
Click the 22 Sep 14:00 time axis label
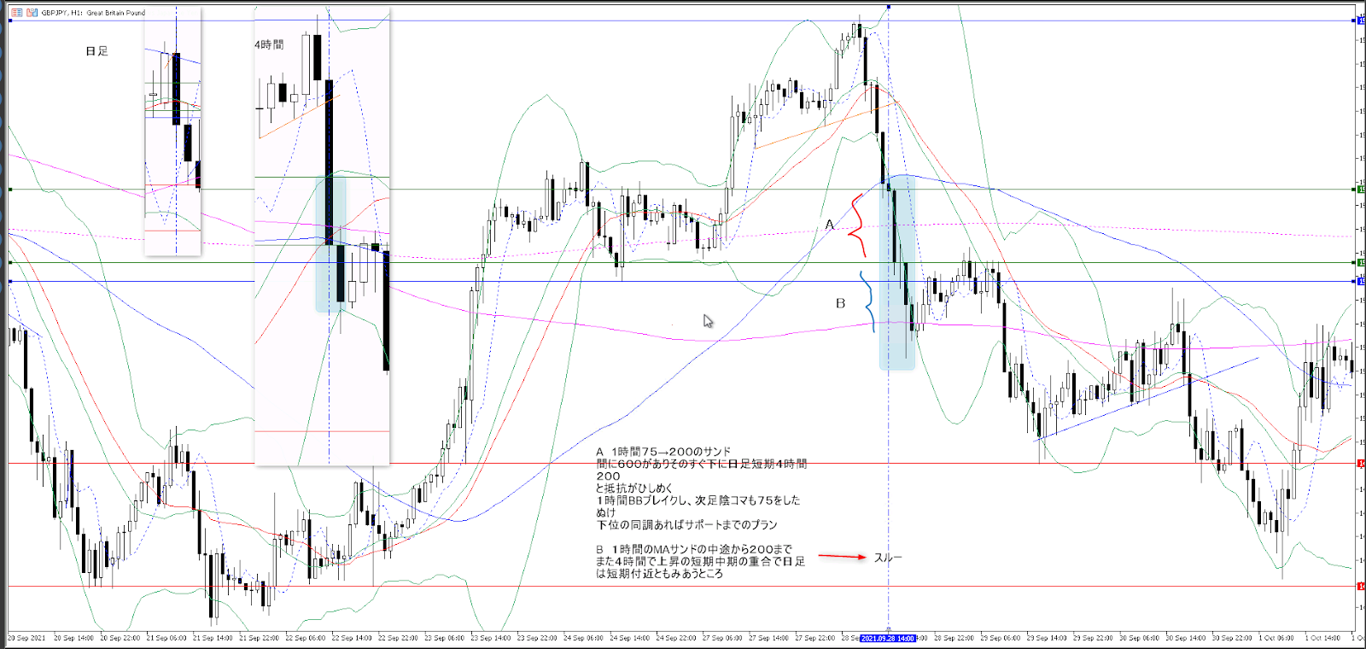tap(352, 638)
